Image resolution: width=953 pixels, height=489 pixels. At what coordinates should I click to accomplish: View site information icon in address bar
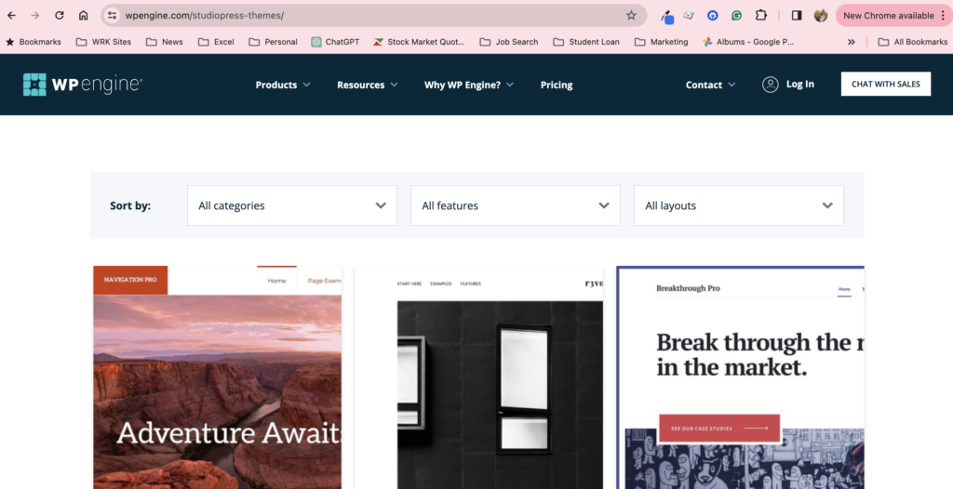click(112, 15)
